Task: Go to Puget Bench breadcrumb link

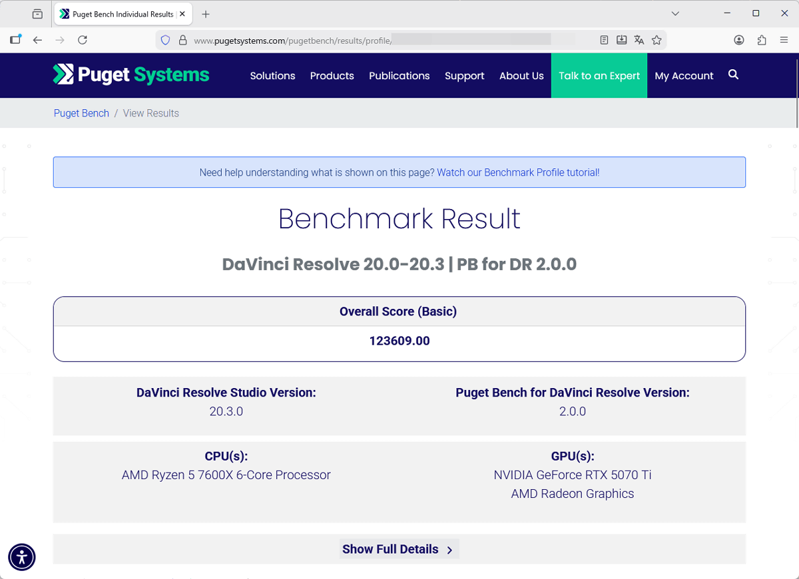Action: pyautogui.click(x=81, y=113)
